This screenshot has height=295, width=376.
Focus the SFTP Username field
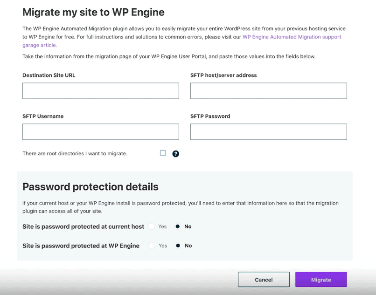[x=101, y=132]
